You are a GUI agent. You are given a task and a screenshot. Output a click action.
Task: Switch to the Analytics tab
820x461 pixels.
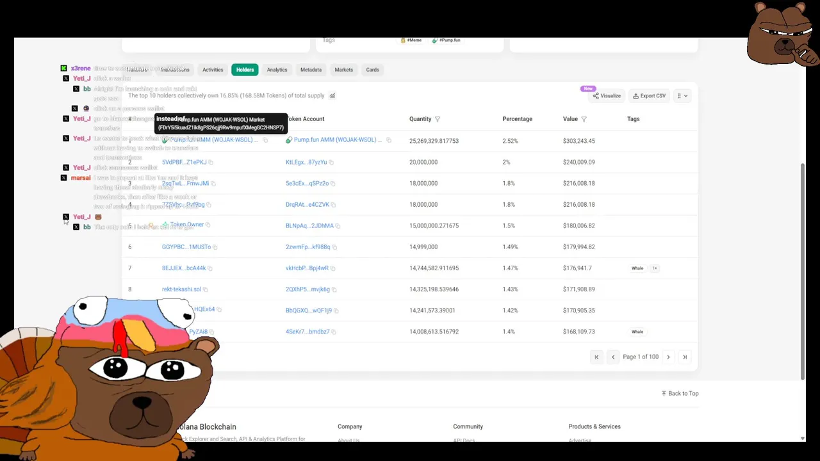pyautogui.click(x=277, y=70)
